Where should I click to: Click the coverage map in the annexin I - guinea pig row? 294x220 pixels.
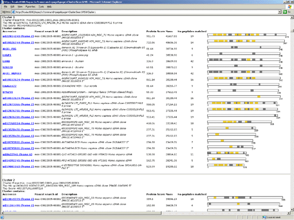[244, 53]
